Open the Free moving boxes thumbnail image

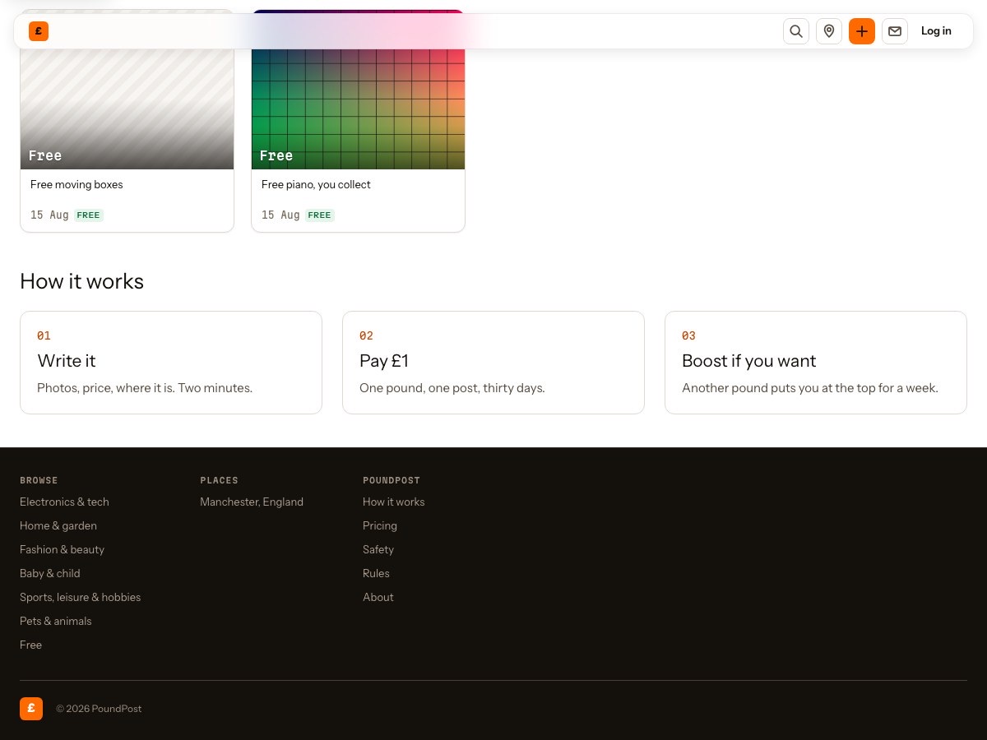click(x=127, y=109)
